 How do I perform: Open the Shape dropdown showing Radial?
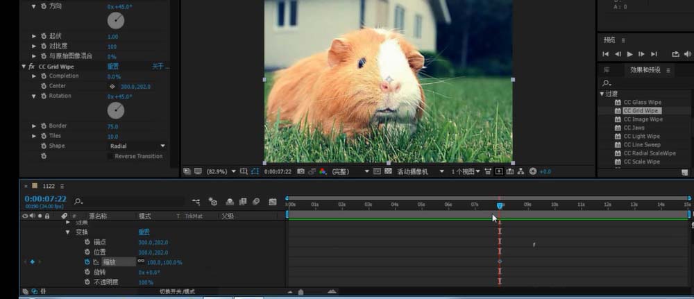pyautogui.click(x=137, y=146)
